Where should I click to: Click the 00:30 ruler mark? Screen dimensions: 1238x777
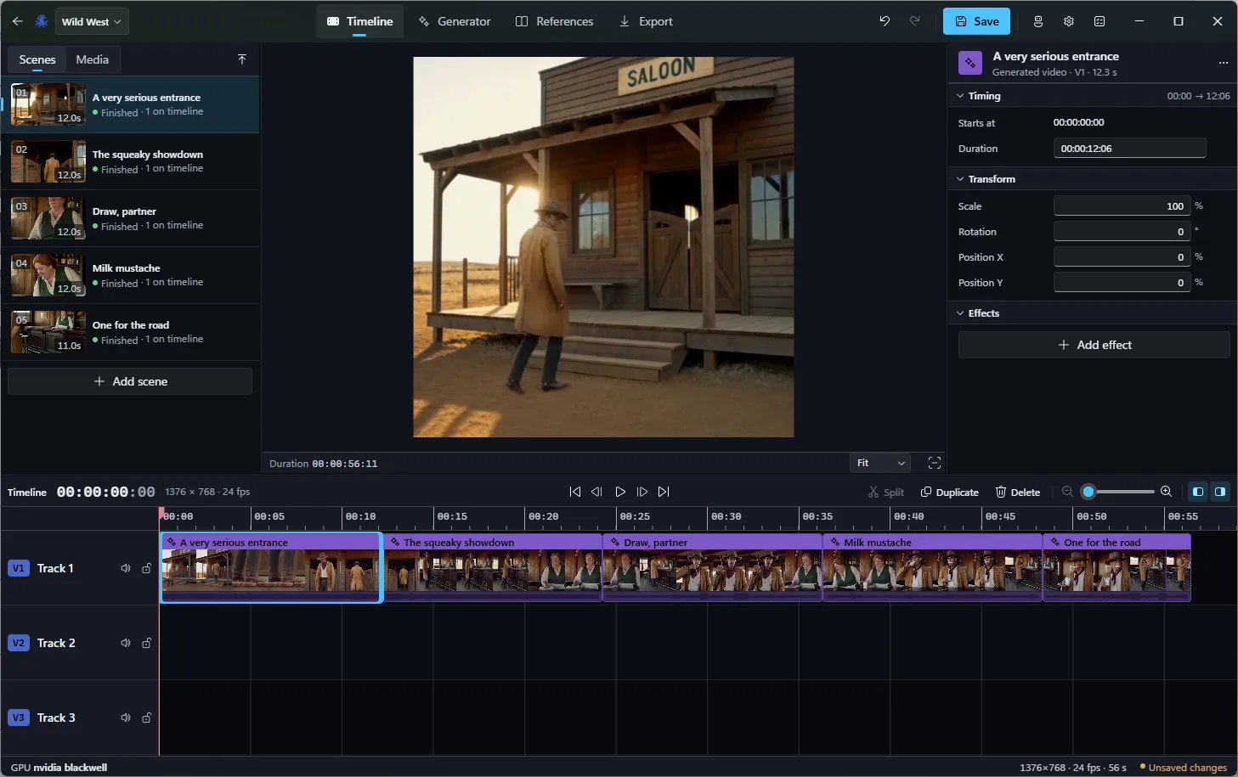(726, 516)
